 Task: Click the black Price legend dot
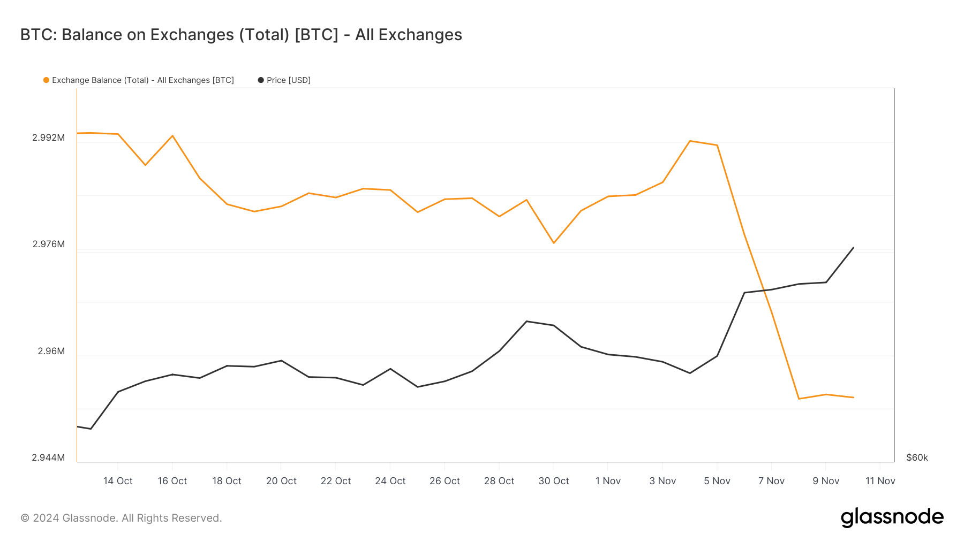(x=261, y=80)
